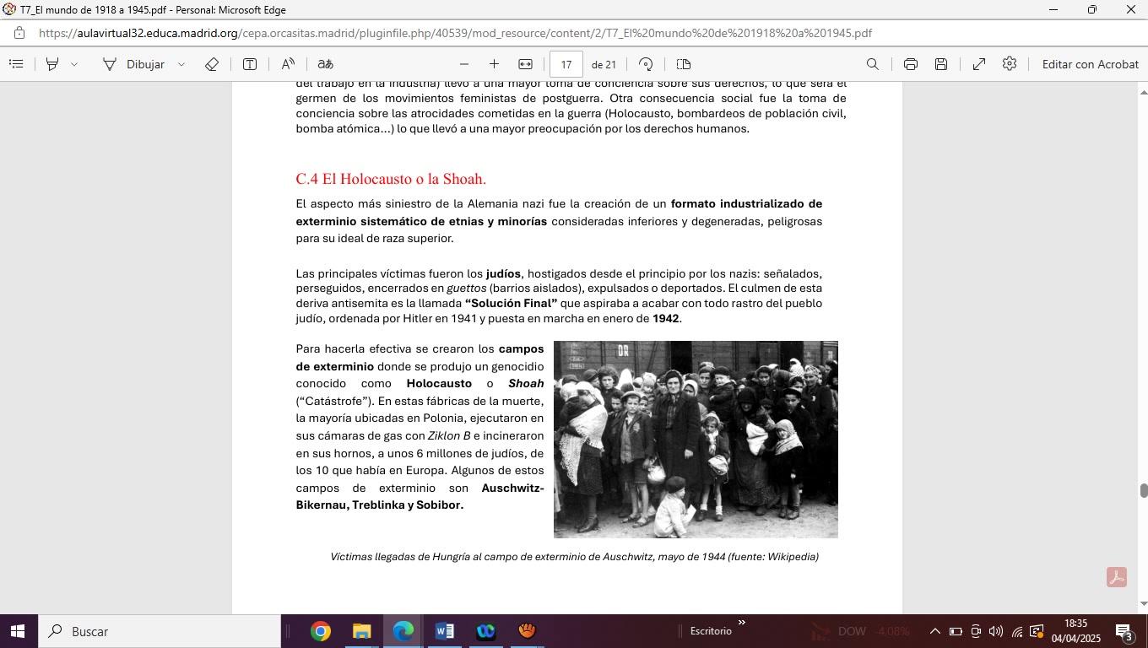The height and width of the screenshot is (648, 1148).
Task: Open the table of contents panel
Action: [x=16, y=64]
